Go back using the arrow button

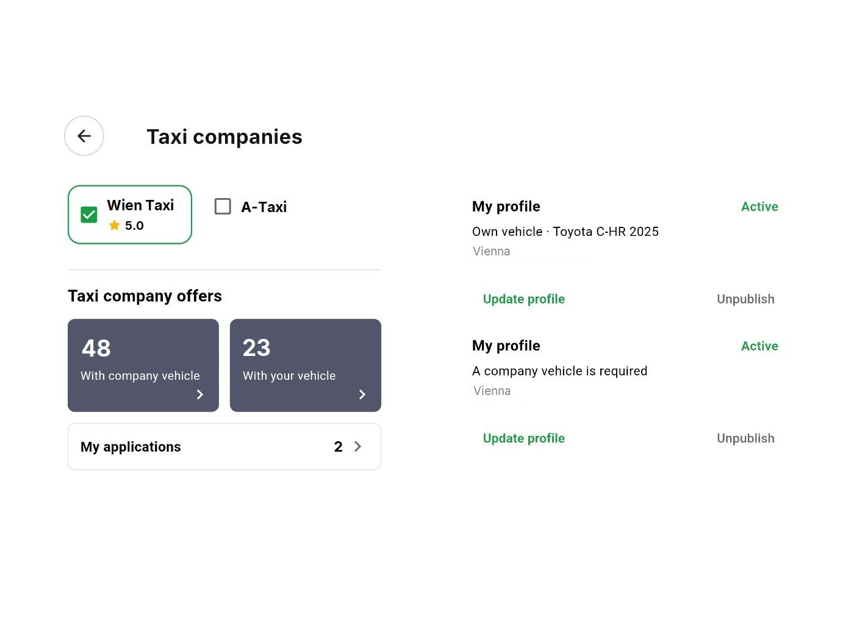84,136
